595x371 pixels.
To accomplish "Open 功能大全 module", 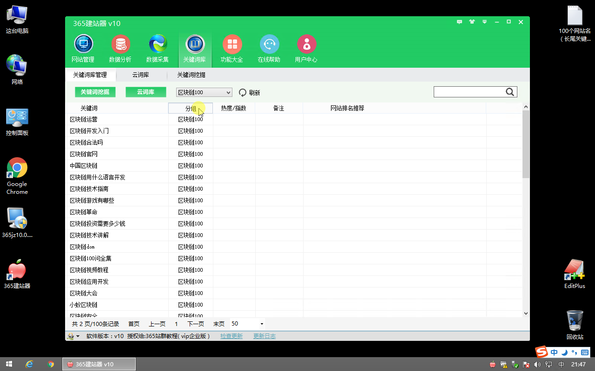I will pyautogui.click(x=232, y=48).
